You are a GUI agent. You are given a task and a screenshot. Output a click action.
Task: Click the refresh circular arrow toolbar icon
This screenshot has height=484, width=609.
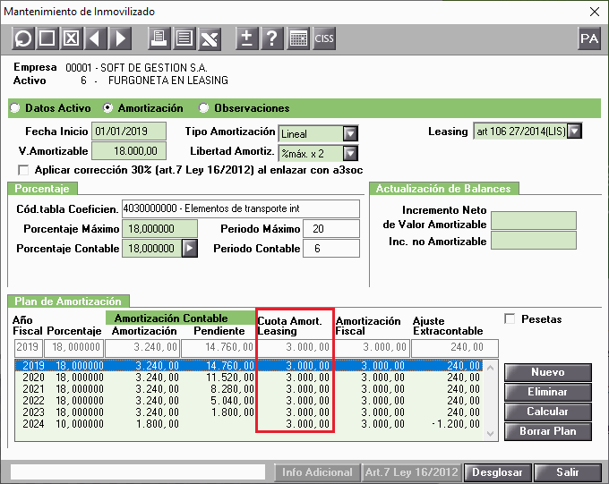pos(23,38)
